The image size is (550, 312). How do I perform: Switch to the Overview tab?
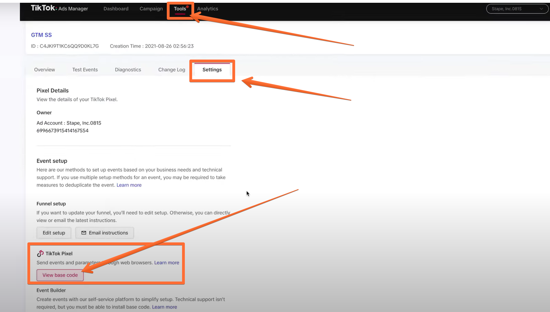click(44, 70)
